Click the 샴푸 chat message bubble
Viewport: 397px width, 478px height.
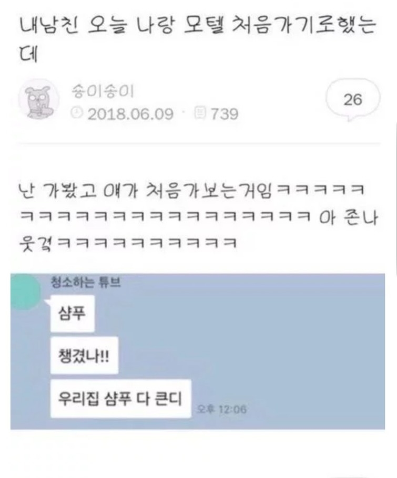tap(73, 314)
